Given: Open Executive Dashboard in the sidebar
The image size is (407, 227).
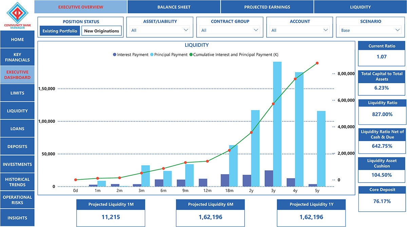Looking at the screenshot, I should pyautogui.click(x=17, y=75).
